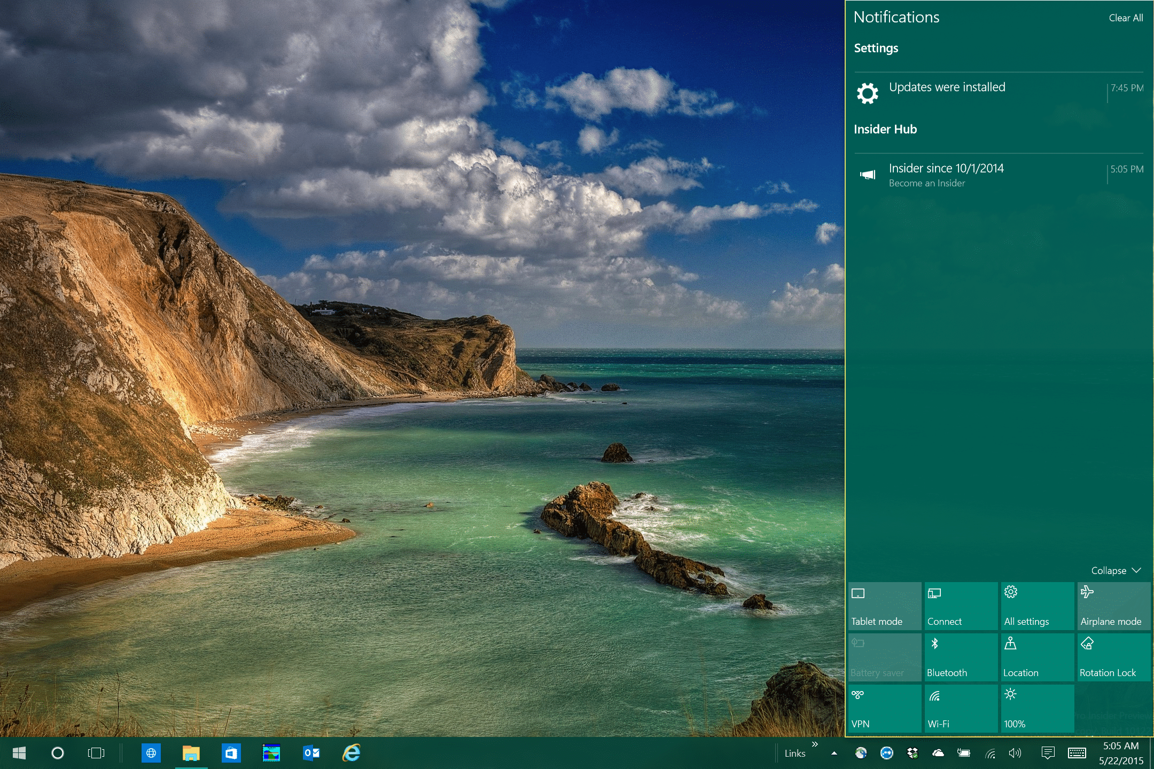Viewport: 1154px width, 769px height.
Task: Show hidden tray icons arrow
Action: click(834, 754)
